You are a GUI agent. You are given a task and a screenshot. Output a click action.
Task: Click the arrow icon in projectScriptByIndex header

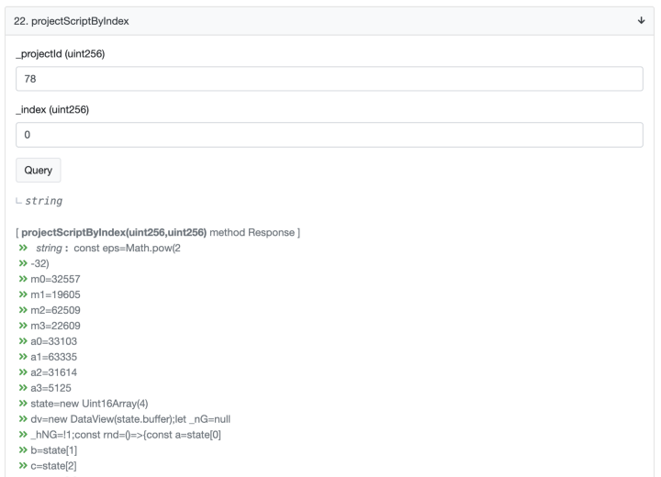(x=640, y=21)
